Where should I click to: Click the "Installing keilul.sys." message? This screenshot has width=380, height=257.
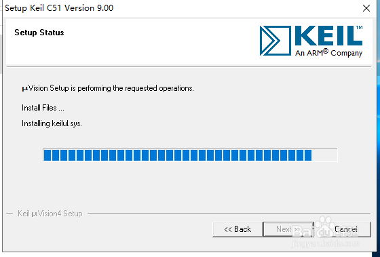[x=52, y=123]
